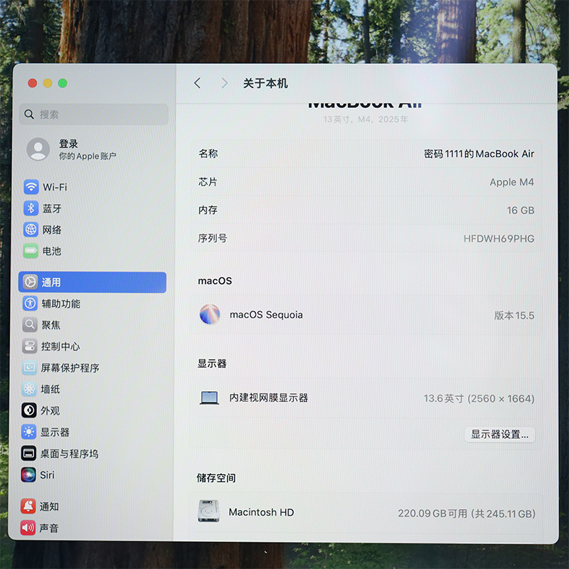Click the Macintosh HD name text

point(261,512)
